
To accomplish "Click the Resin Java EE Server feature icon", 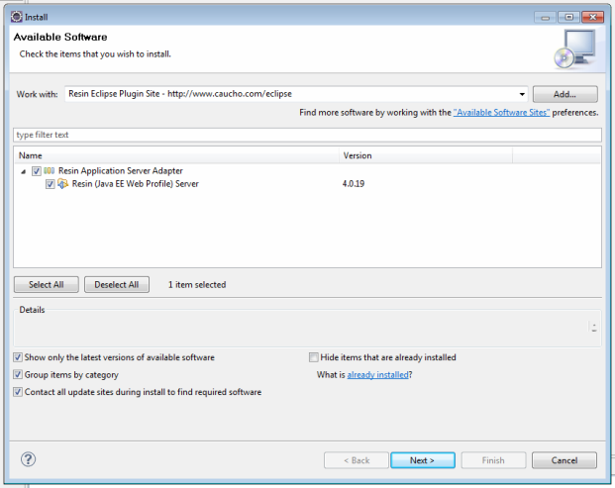I will pyautogui.click(x=63, y=184).
